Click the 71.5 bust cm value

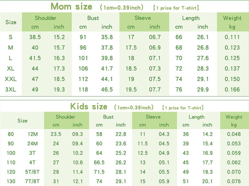pos(99,172)
